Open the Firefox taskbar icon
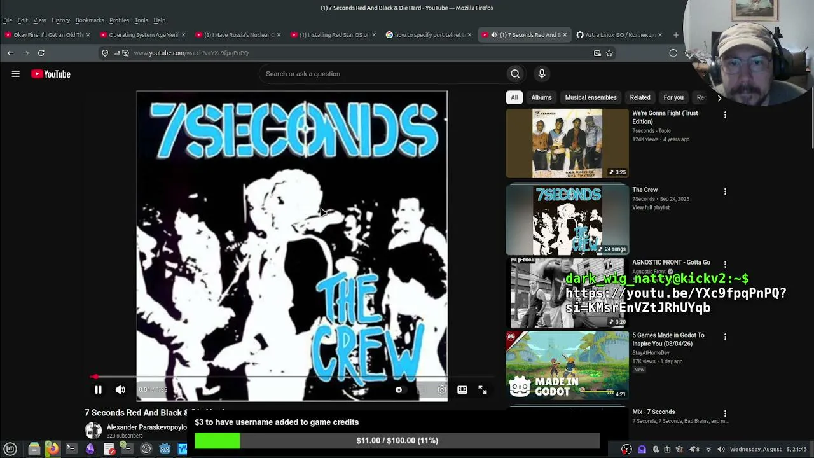Viewport: 814px width, 458px height. coord(52,449)
